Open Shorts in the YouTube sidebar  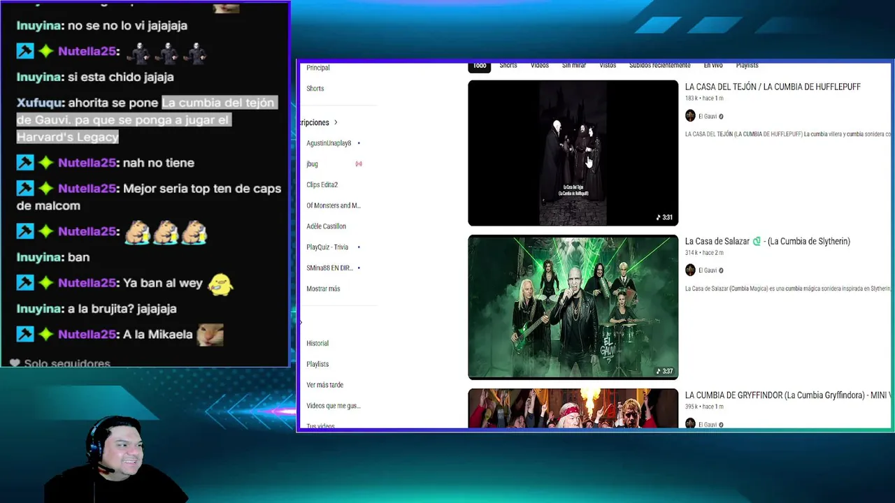pos(315,89)
